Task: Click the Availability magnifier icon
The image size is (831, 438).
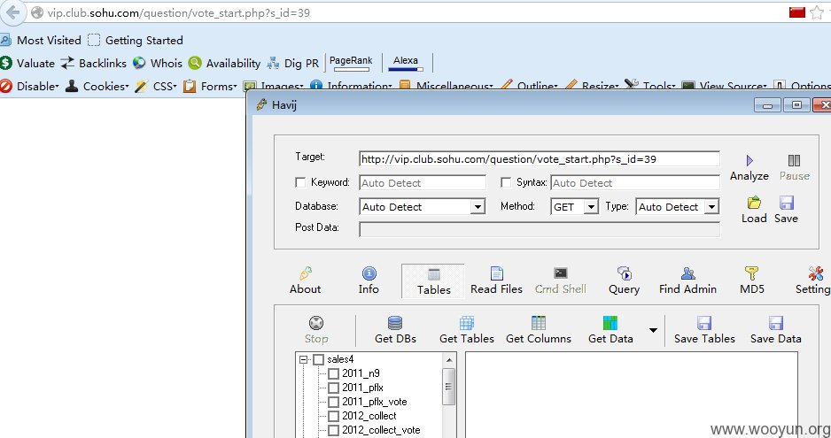Action: coord(195,63)
